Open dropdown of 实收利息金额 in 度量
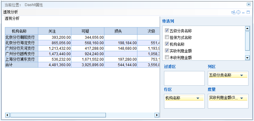This screenshot has height=121, width=254. point(242,98)
